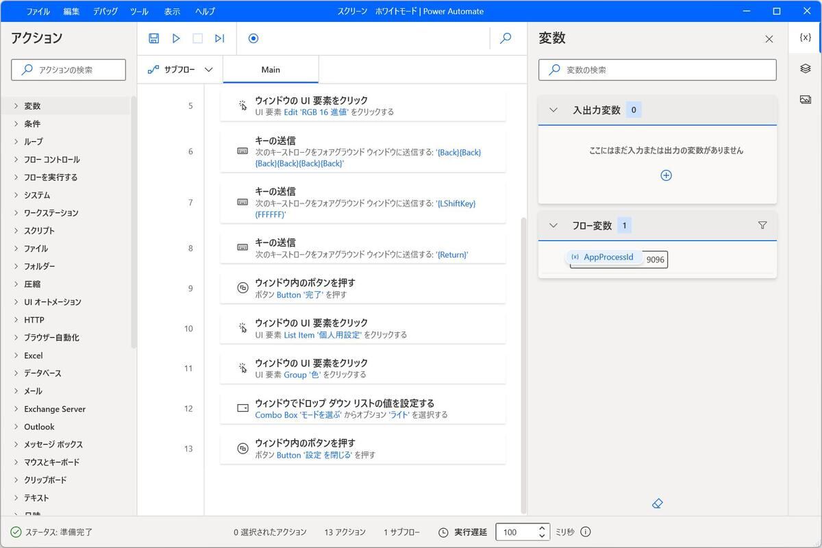The height and width of the screenshot is (548, 822).
Task: Click the flow workspace vertical scrollbar
Action: pos(524,364)
